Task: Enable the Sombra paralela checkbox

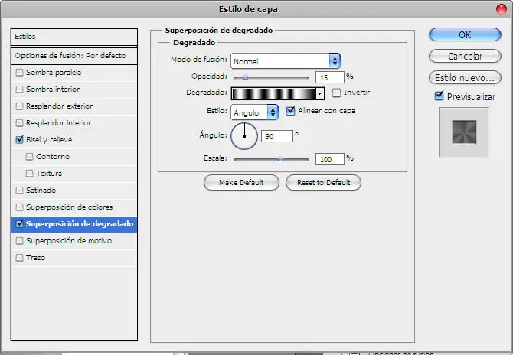Action: (20, 72)
